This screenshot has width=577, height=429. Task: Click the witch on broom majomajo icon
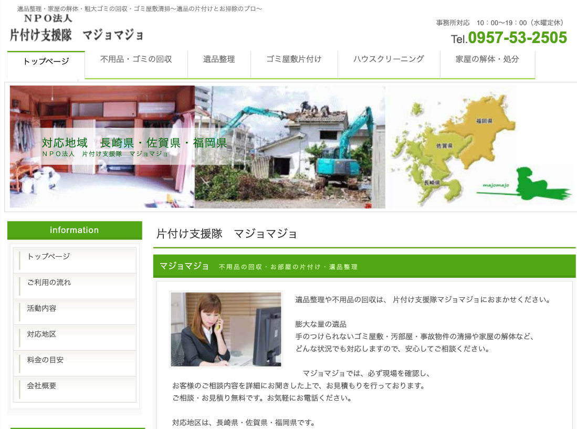point(536,182)
